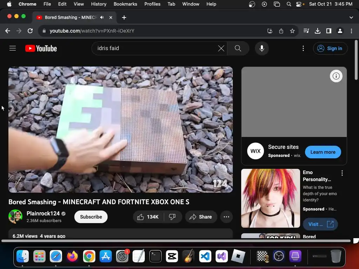Go to YouTube home via logo
Screen dimensions: 359x269
41,48
